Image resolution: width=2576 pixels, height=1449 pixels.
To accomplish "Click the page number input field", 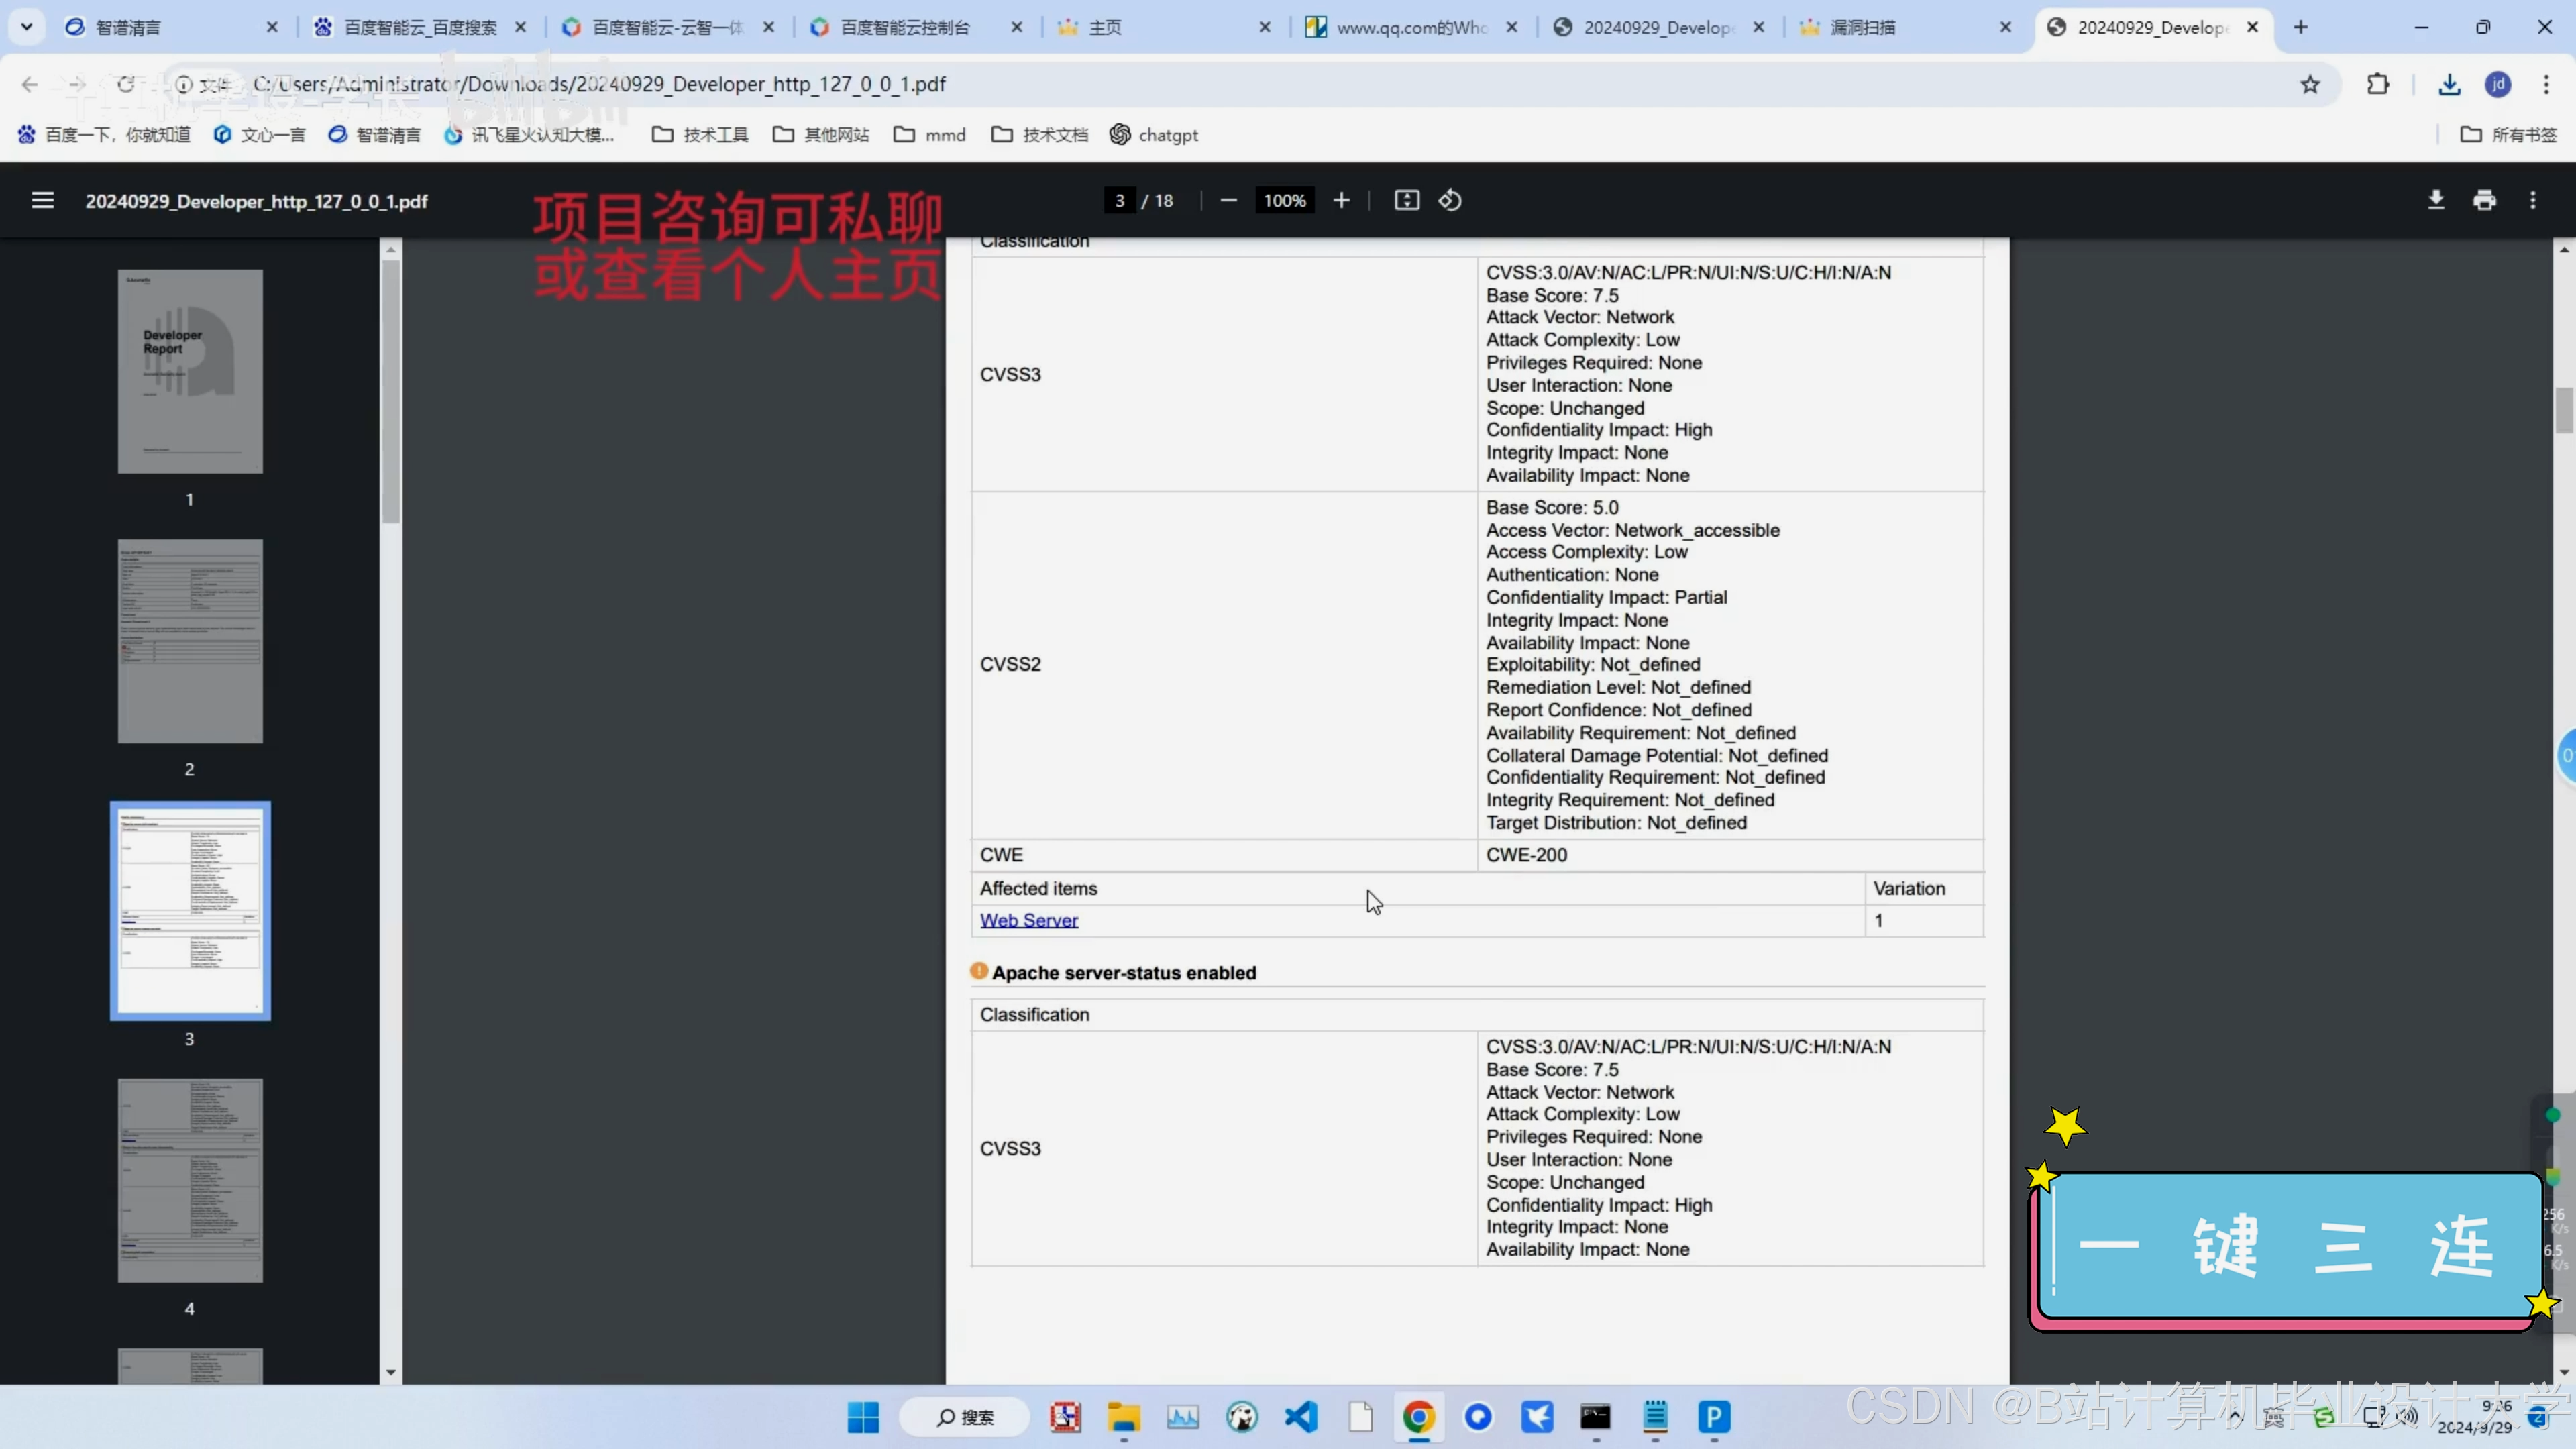I will (x=1119, y=201).
